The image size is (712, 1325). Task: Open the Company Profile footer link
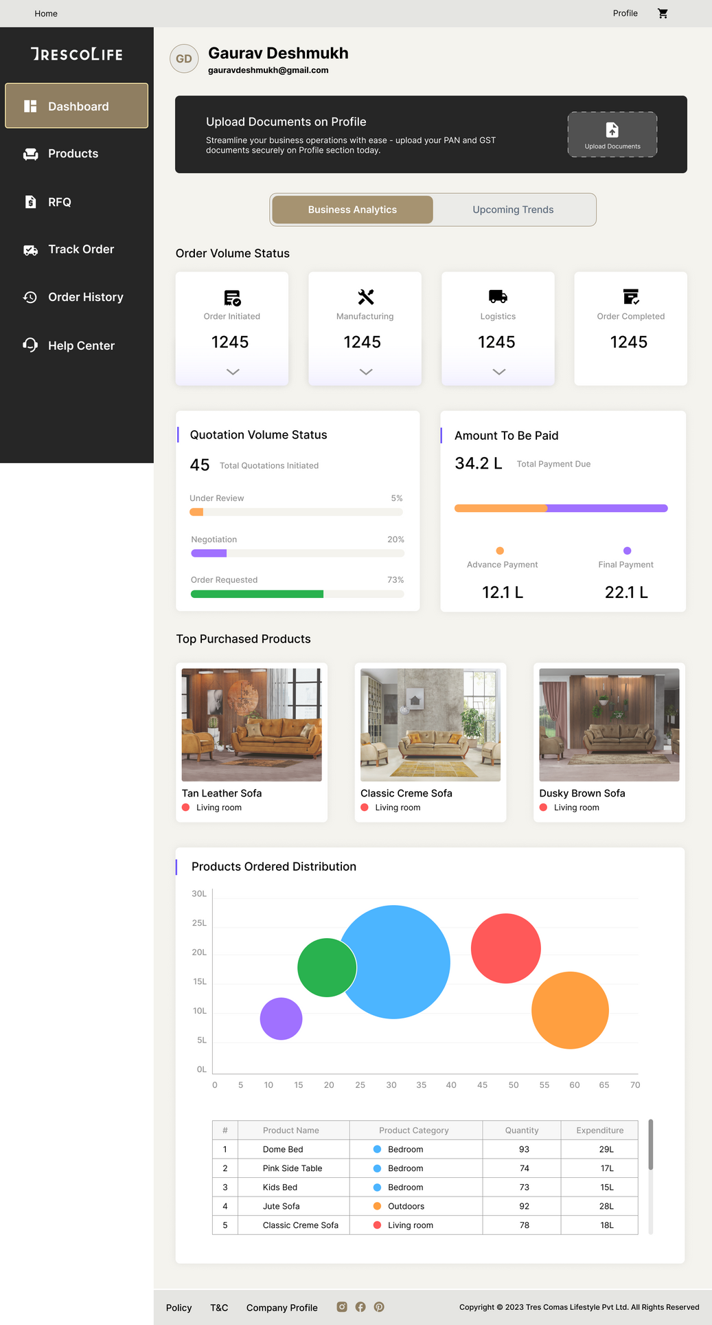pos(282,1307)
